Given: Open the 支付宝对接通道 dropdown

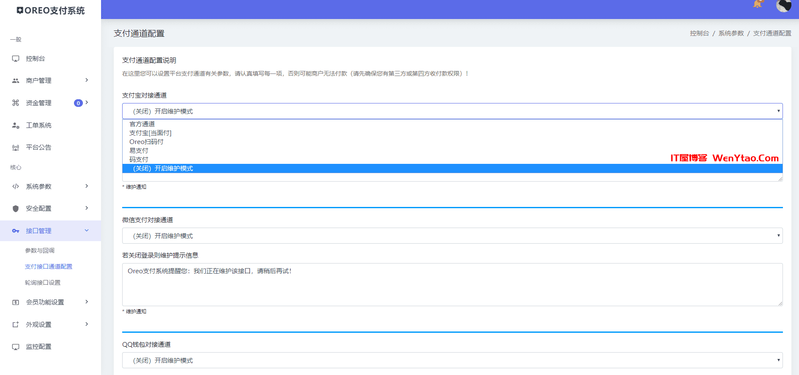Looking at the screenshot, I should [x=452, y=111].
